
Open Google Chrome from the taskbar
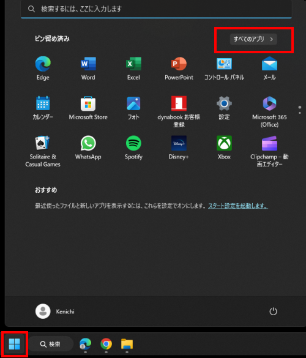pyautogui.click(x=106, y=344)
